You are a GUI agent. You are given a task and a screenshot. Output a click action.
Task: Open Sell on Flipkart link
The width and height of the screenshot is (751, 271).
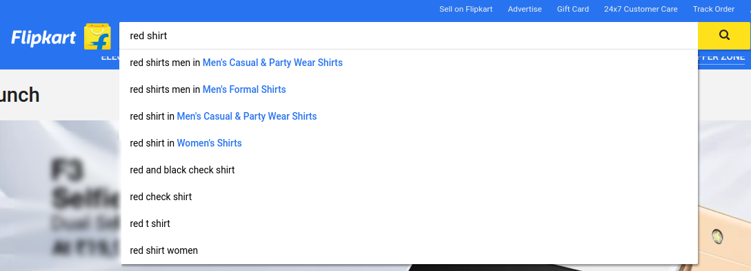pyautogui.click(x=465, y=9)
